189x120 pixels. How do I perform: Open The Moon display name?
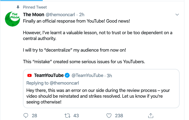pos(33,15)
